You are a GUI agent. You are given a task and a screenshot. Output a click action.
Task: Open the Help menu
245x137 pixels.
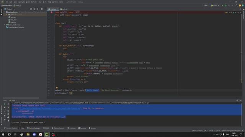[x=61, y=2]
